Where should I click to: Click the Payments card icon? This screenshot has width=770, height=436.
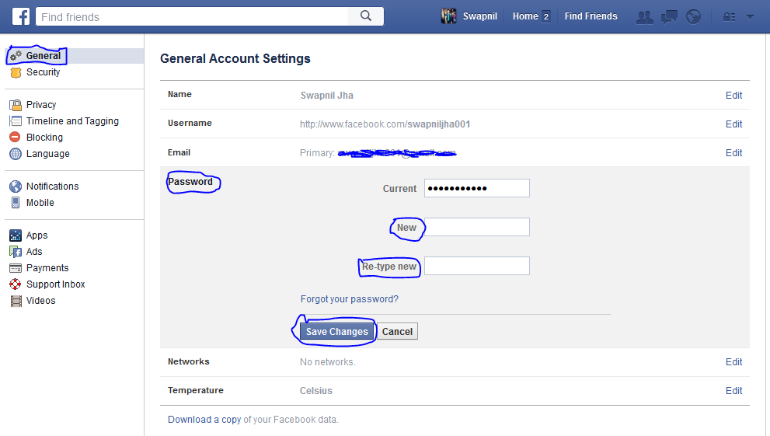click(16, 268)
